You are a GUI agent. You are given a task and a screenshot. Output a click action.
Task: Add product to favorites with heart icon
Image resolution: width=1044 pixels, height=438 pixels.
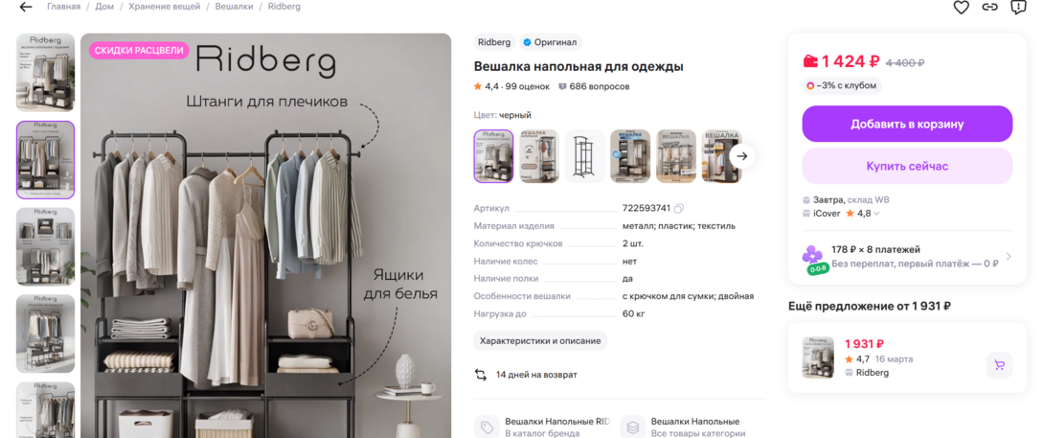[961, 8]
